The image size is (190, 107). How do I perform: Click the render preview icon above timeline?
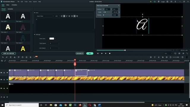151,57
